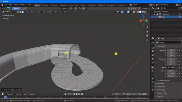
Task: Select the XYZ orientation button
Action: (x=24, y=8)
